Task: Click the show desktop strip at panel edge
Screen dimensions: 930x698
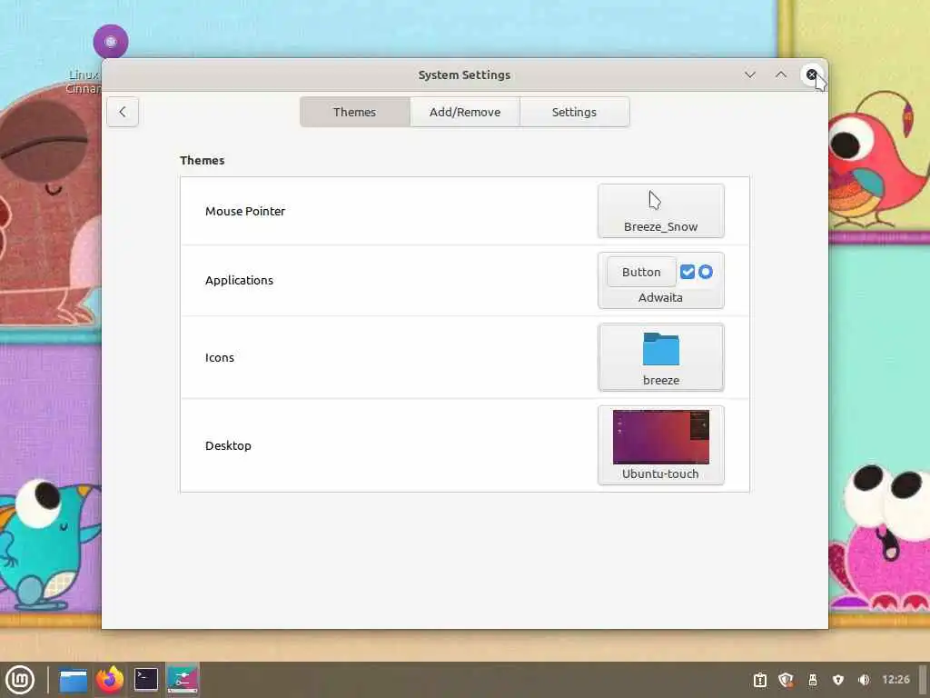Action: [923, 680]
